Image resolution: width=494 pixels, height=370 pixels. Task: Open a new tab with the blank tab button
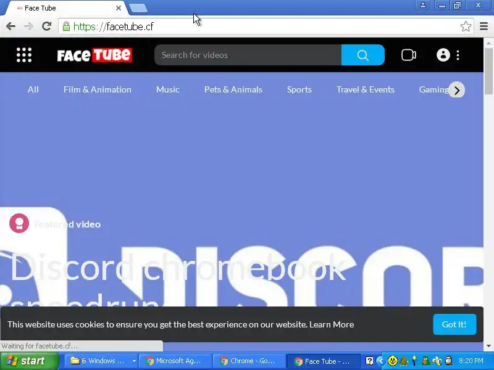[138, 8]
